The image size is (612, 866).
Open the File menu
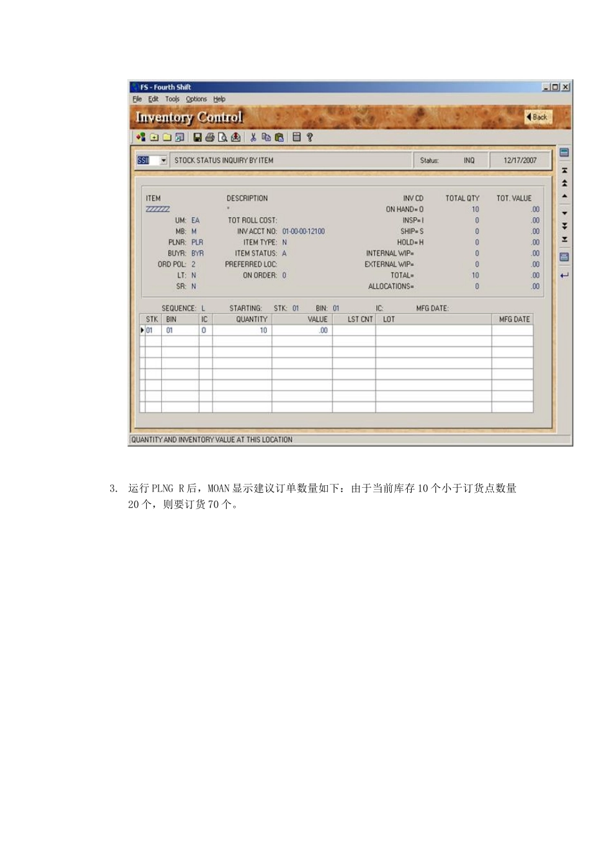click(137, 99)
